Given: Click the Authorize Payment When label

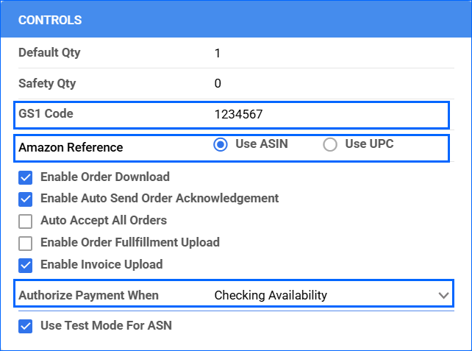Looking at the screenshot, I should coord(88,296).
